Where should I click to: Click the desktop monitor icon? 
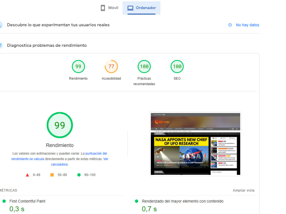pyautogui.click(x=130, y=8)
